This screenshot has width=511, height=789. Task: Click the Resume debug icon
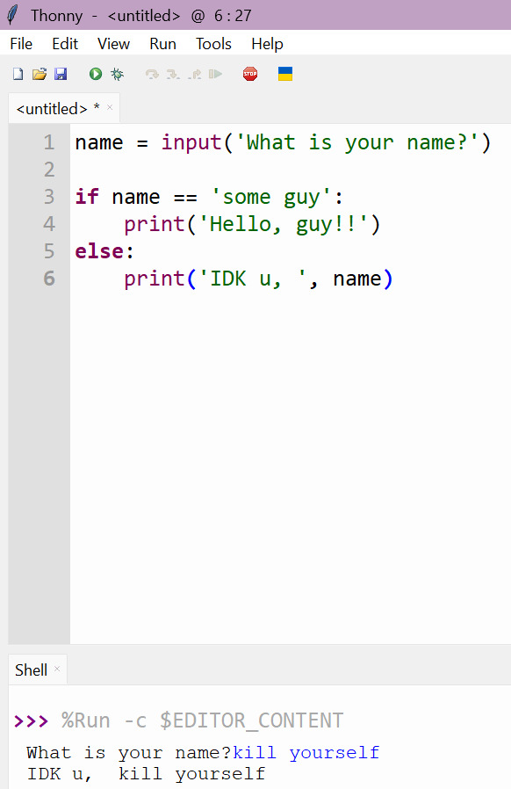pos(215,75)
